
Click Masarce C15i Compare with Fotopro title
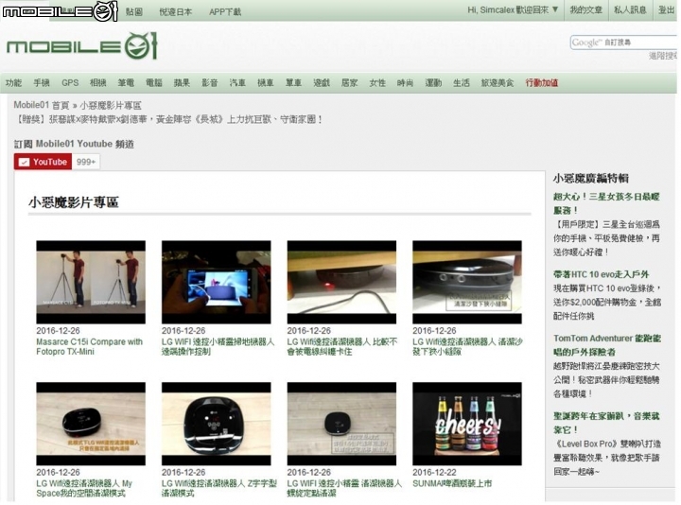pos(90,346)
